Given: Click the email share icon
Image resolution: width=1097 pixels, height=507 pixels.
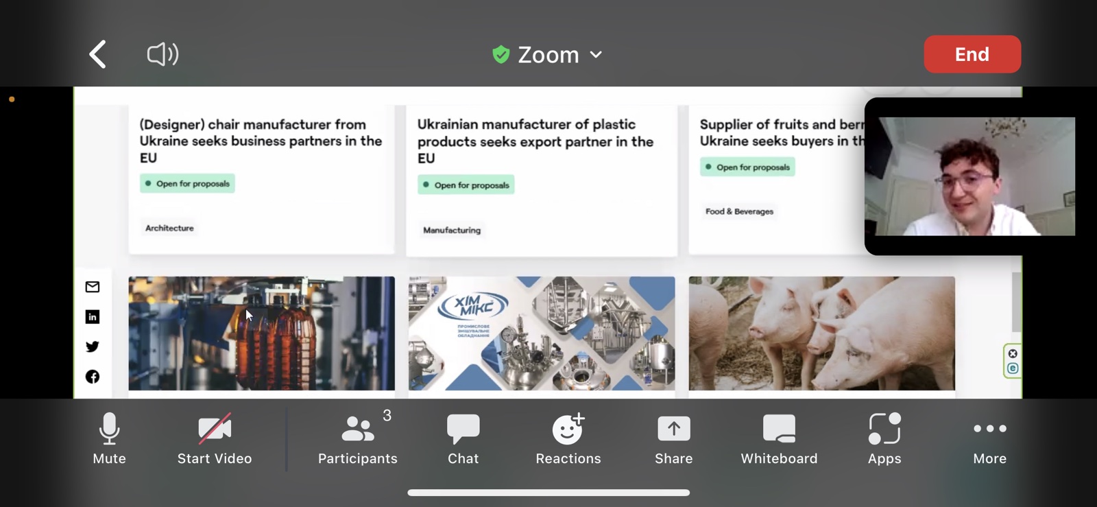Looking at the screenshot, I should [93, 287].
